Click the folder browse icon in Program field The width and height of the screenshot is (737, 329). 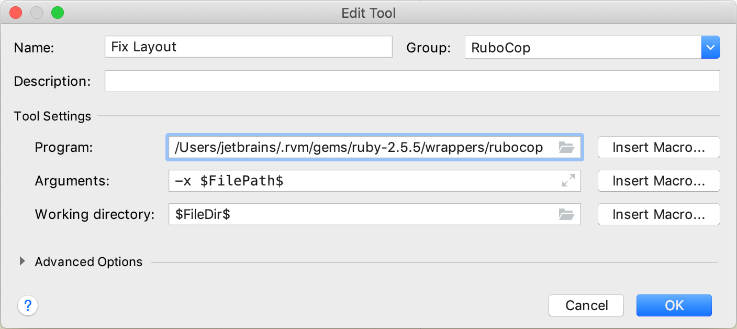pyautogui.click(x=566, y=147)
